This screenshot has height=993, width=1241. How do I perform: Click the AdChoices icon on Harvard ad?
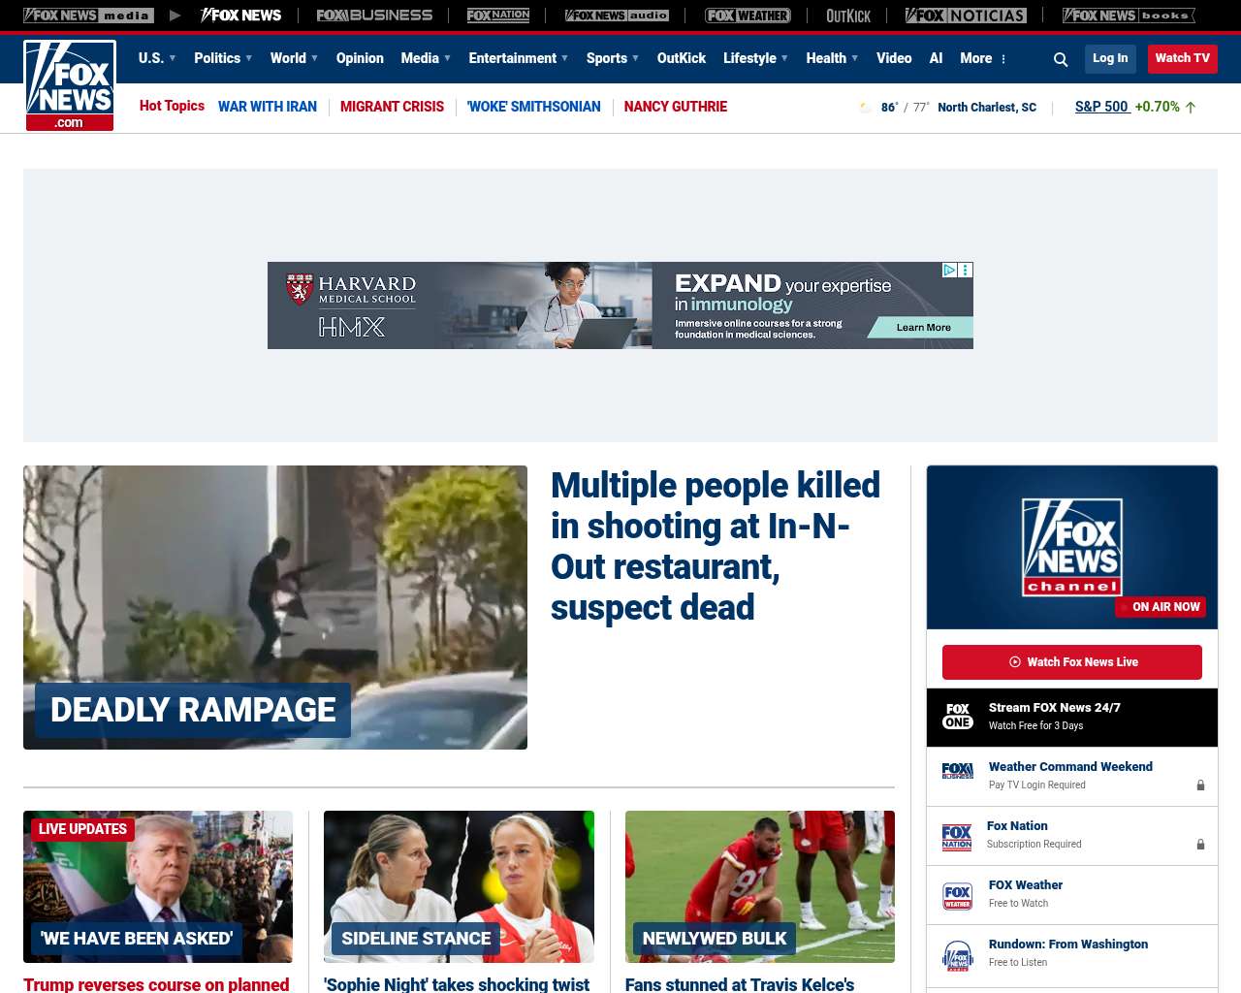point(950,271)
